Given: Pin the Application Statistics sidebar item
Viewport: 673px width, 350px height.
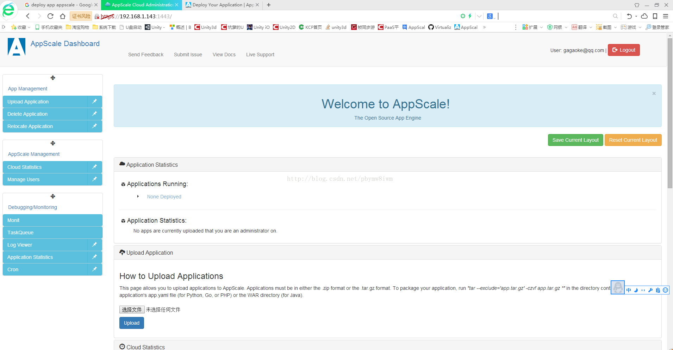Looking at the screenshot, I should tap(94, 257).
